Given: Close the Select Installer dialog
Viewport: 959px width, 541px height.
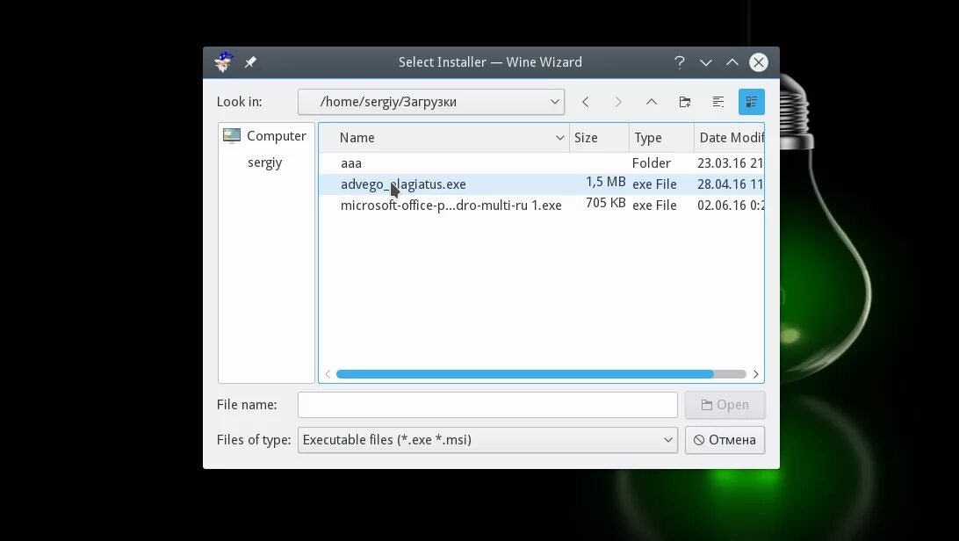Looking at the screenshot, I should pos(759,62).
